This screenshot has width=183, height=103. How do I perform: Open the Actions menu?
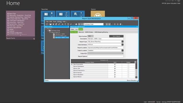coord(59,22)
